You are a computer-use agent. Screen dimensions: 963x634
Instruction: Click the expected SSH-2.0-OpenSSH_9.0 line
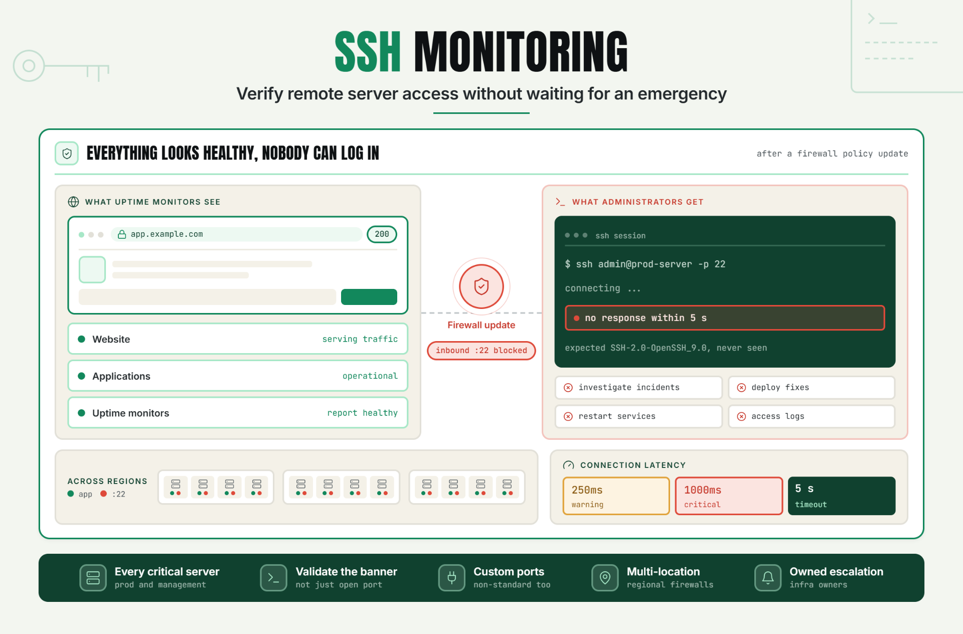coord(666,348)
